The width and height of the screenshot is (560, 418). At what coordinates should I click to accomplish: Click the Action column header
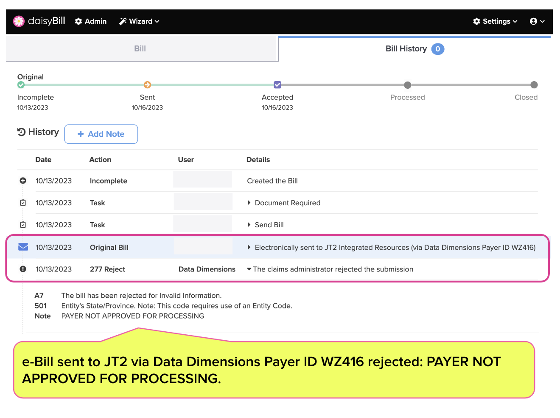pyautogui.click(x=100, y=160)
